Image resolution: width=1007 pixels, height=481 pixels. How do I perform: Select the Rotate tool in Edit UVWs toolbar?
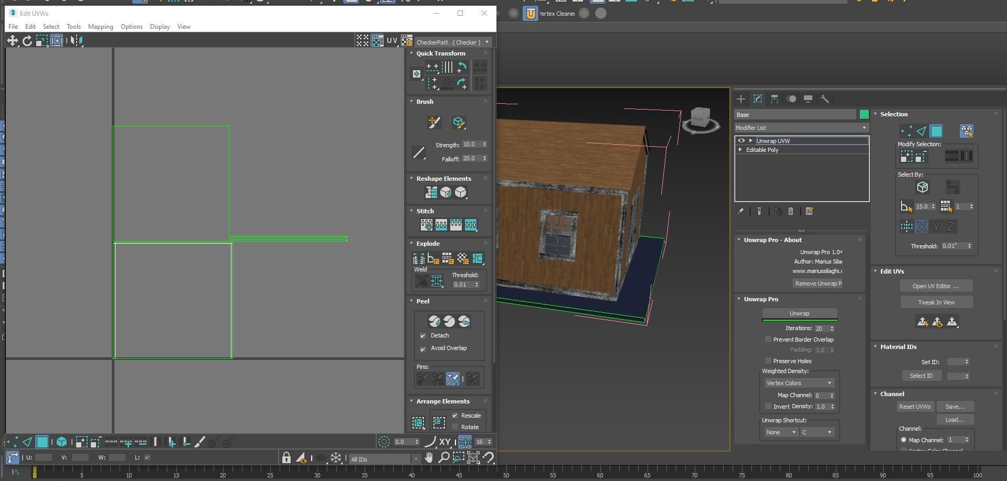click(x=27, y=40)
